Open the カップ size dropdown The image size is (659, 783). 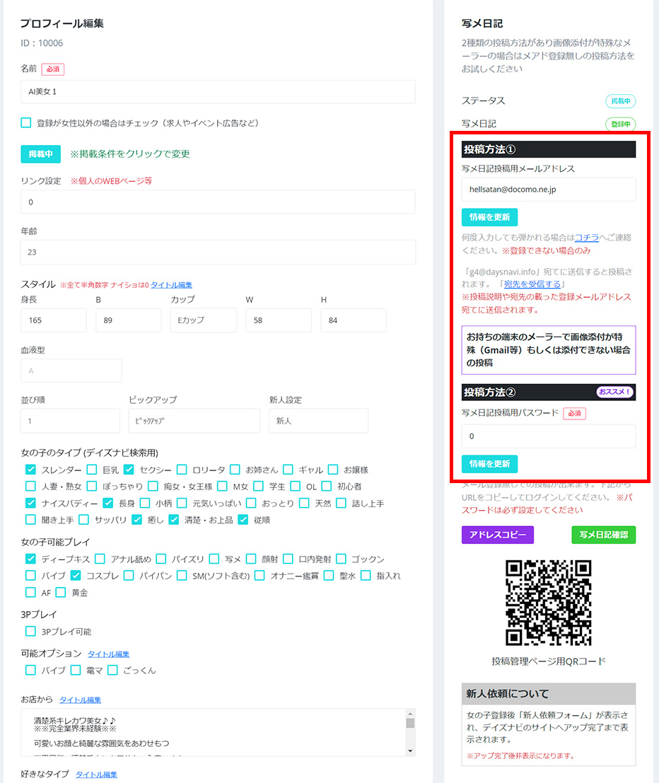coord(204,320)
